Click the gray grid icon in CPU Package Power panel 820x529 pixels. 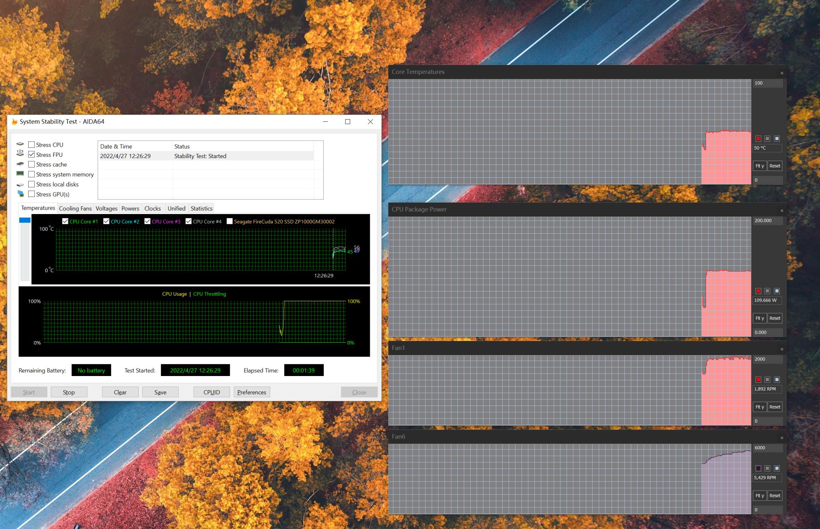coord(767,291)
